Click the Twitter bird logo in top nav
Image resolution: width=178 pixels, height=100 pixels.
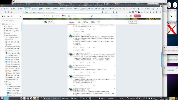coord(92,16)
